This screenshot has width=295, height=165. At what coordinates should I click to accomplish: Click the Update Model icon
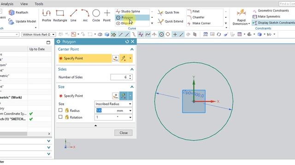11,22
